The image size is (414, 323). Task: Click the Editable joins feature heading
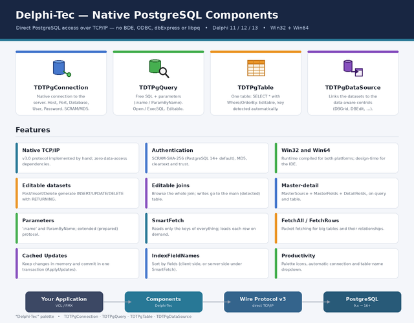point(171,185)
